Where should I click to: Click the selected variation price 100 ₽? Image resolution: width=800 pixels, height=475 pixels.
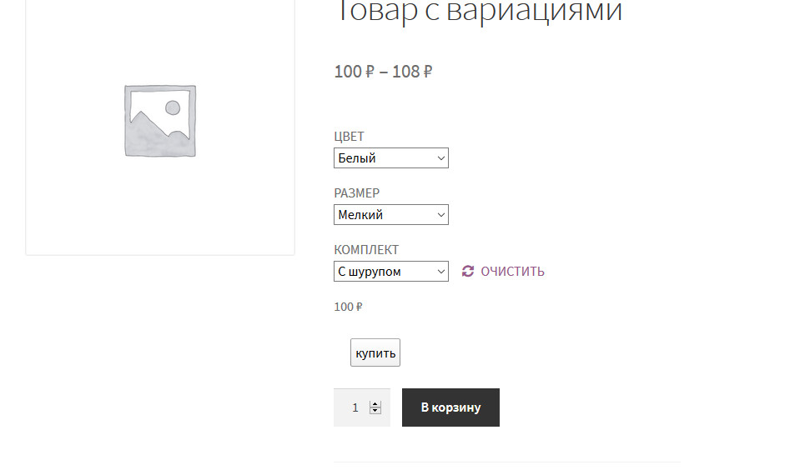coord(348,307)
